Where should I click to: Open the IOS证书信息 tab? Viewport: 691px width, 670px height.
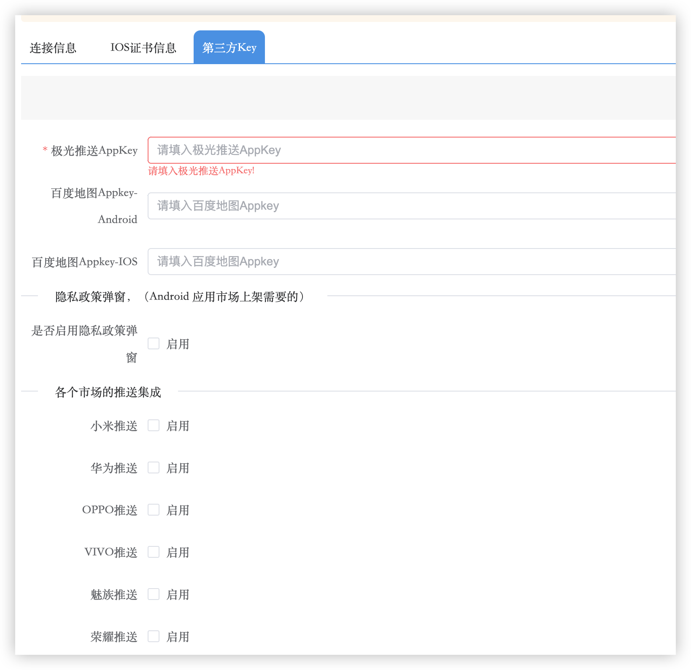pos(143,48)
